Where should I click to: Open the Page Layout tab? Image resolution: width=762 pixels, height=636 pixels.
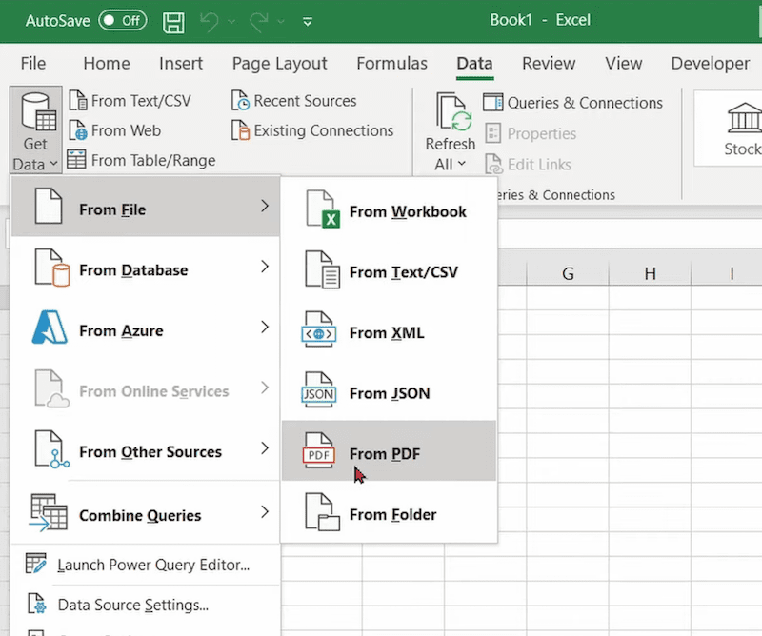pos(279,63)
